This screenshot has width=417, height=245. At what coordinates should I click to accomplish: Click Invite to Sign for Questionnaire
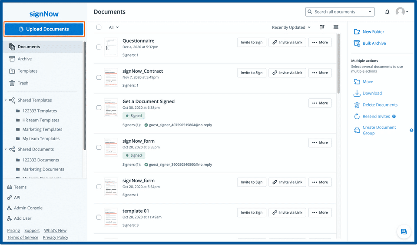[252, 42]
